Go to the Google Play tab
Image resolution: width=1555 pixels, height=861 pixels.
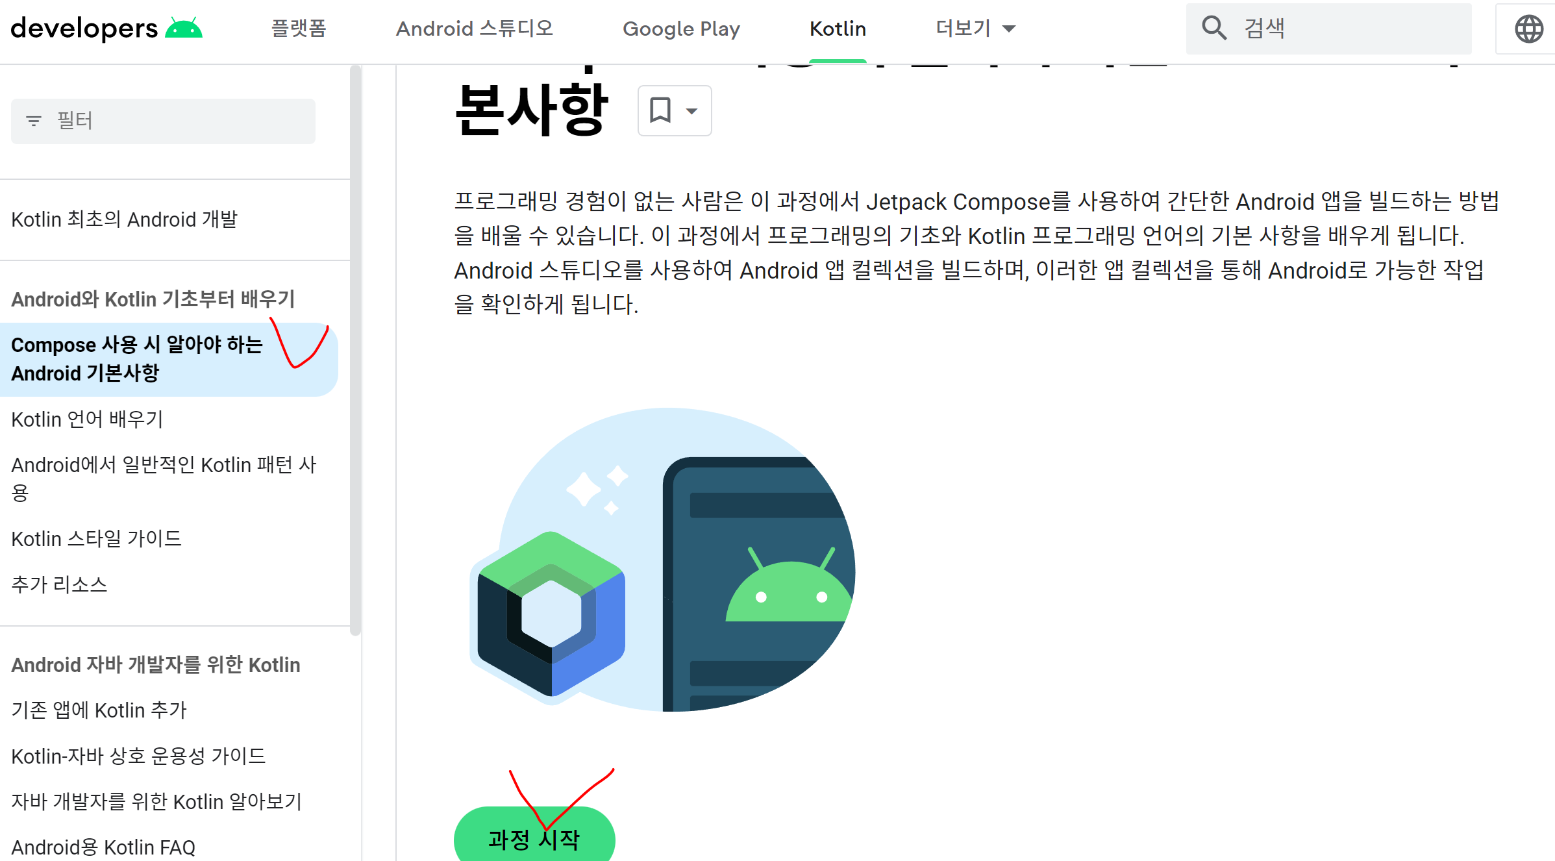[681, 29]
